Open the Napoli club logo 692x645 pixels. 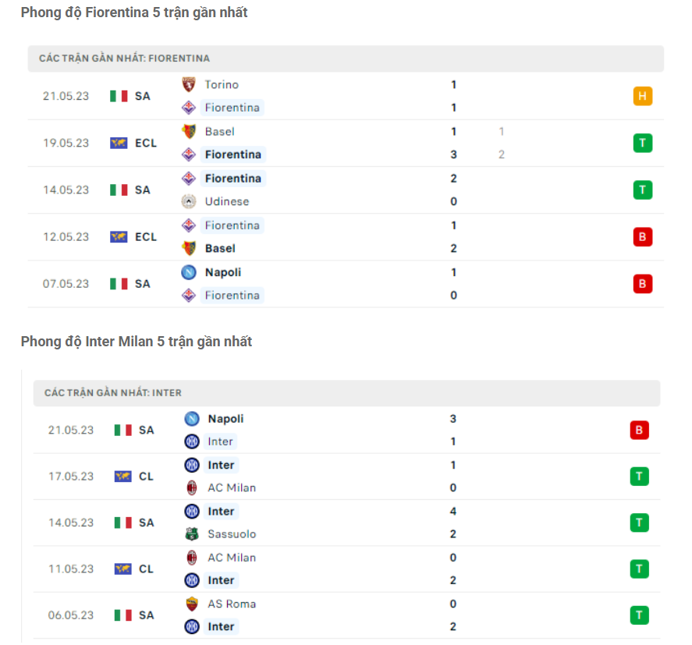(190, 272)
